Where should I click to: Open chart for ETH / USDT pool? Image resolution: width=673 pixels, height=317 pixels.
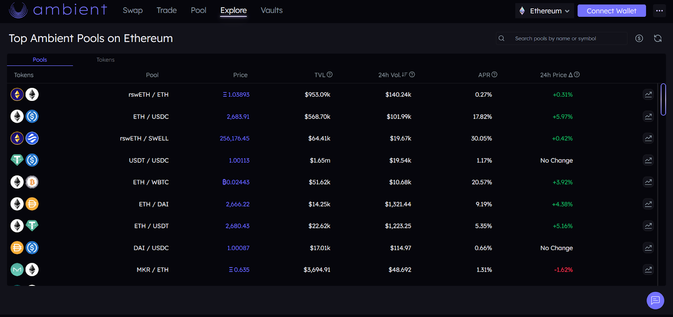pos(648,226)
